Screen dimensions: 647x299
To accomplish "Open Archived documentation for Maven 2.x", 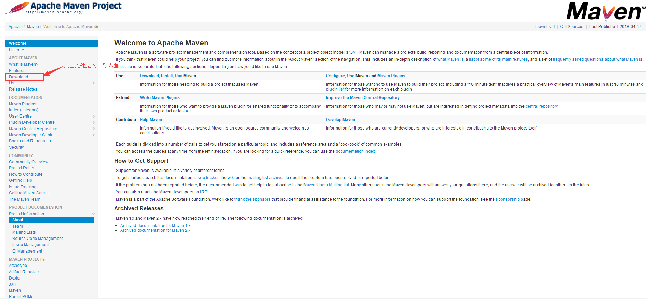I will [x=155, y=230].
